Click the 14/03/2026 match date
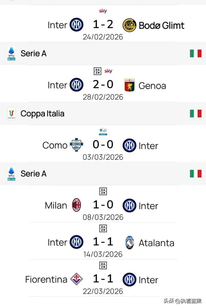Screen dimensions: 206x308 (103, 254)
